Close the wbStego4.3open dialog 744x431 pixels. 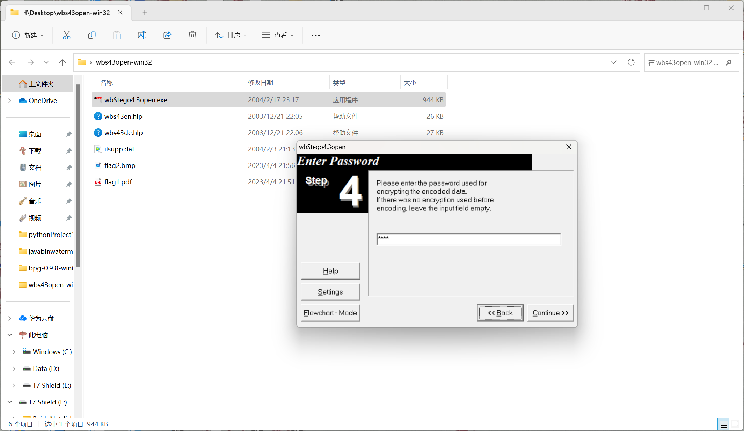pos(569,147)
